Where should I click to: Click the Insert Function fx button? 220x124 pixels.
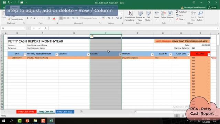45,28
